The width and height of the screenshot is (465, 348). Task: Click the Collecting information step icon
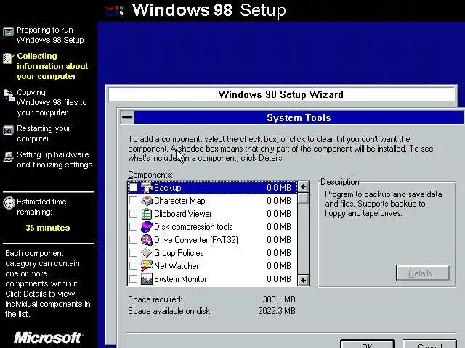pos(8,58)
